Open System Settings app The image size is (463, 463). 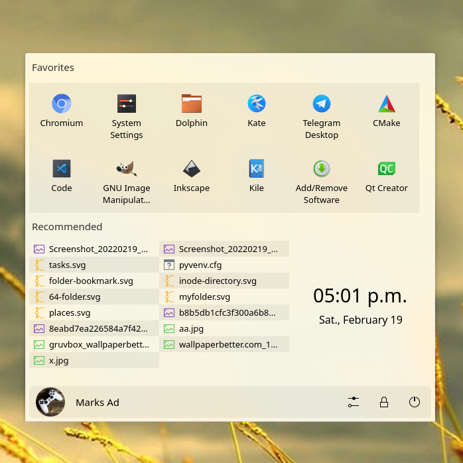(x=127, y=117)
